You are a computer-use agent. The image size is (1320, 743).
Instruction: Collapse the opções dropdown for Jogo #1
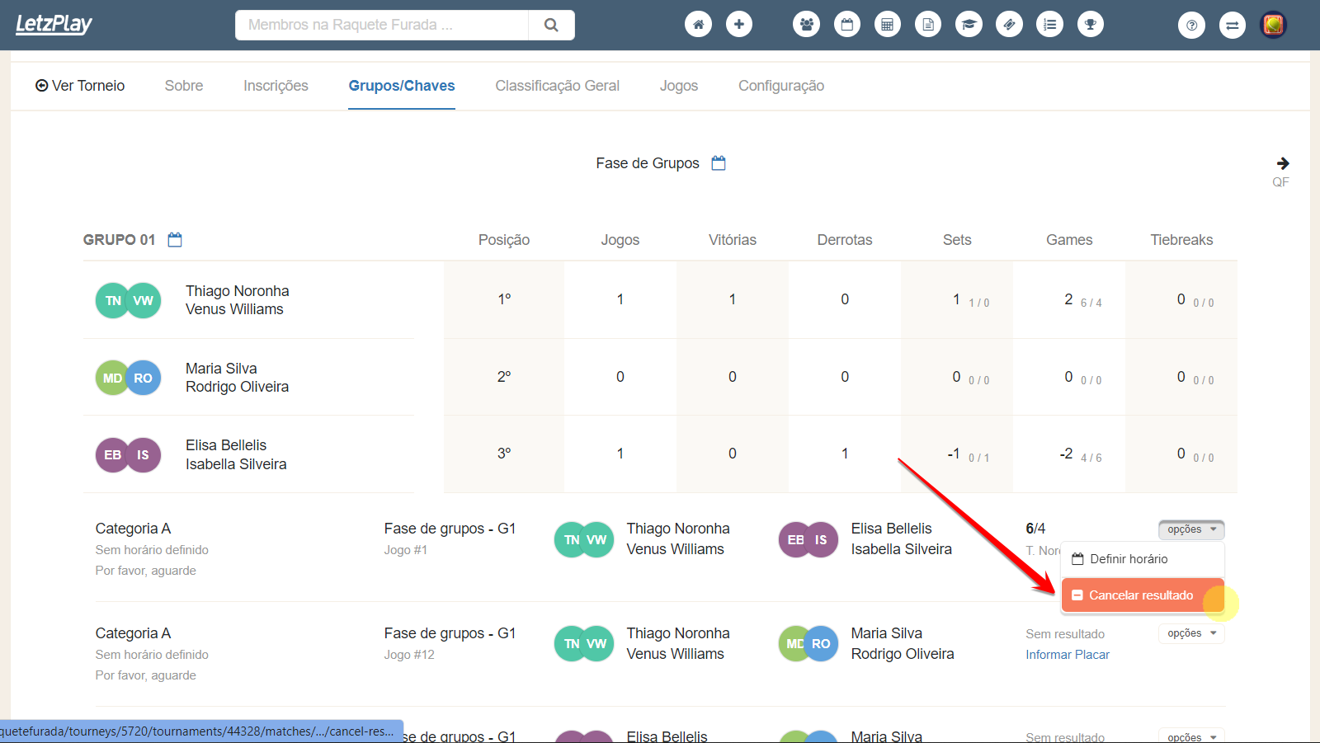coord(1191,529)
